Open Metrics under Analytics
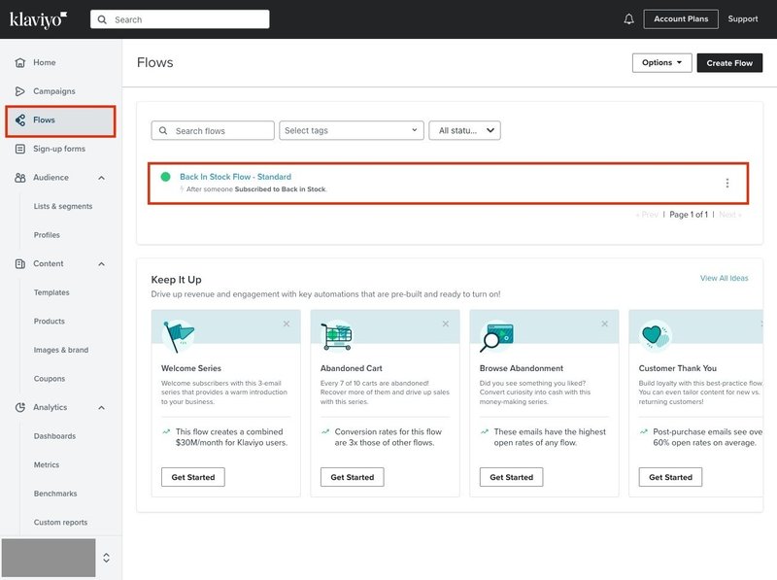The width and height of the screenshot is (777, 580). click(x=46, y=465)
